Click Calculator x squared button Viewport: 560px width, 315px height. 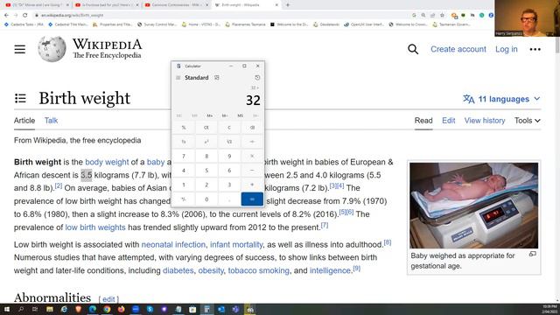click(206, 142)
